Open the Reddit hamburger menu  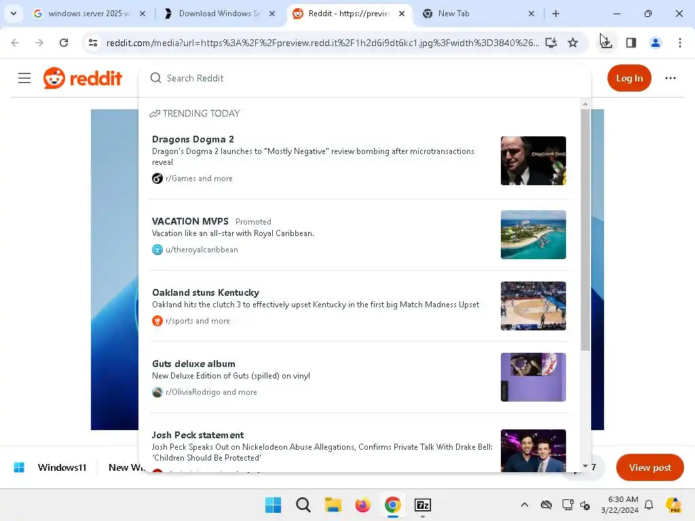coord(24,78)
